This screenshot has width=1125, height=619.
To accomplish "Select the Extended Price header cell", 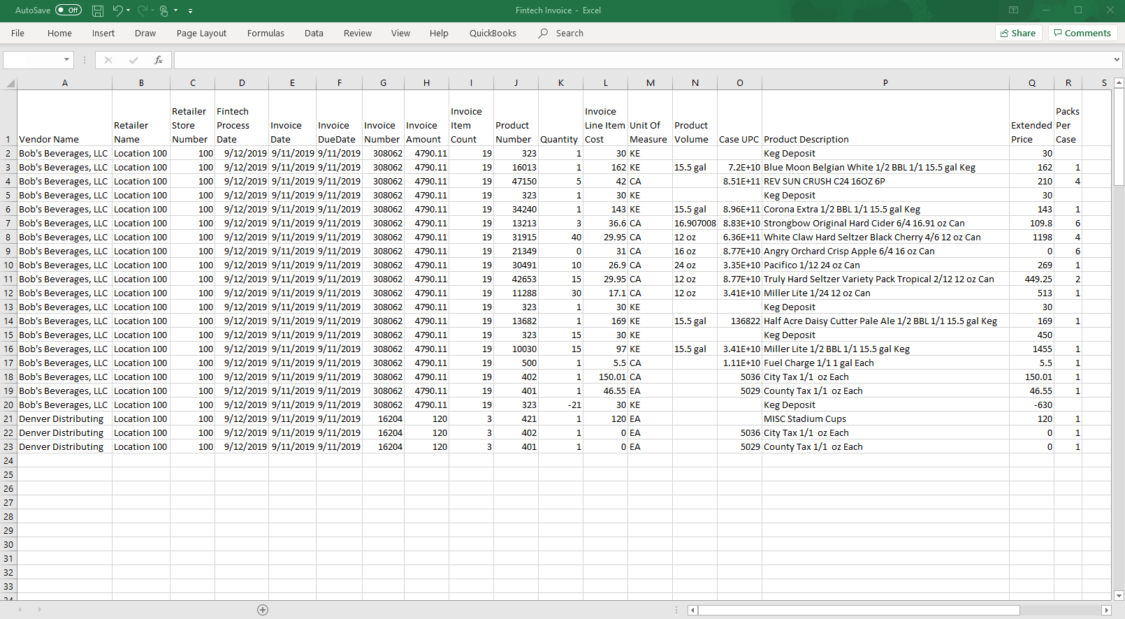I will click(1031, 118).
